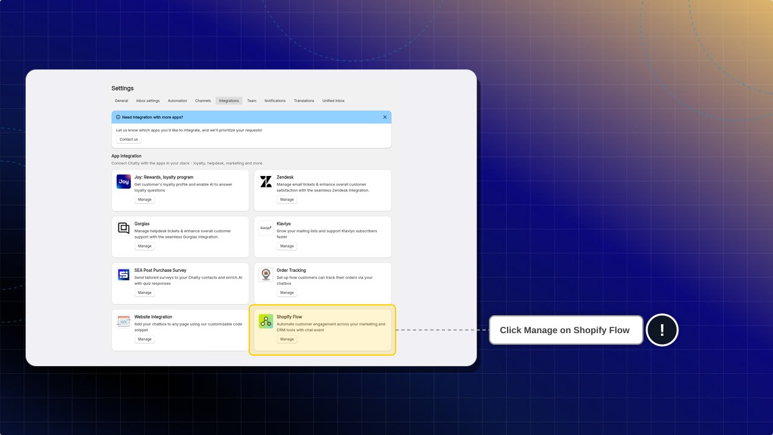Click Manage on the Order Tracking card

click(287, 293)
